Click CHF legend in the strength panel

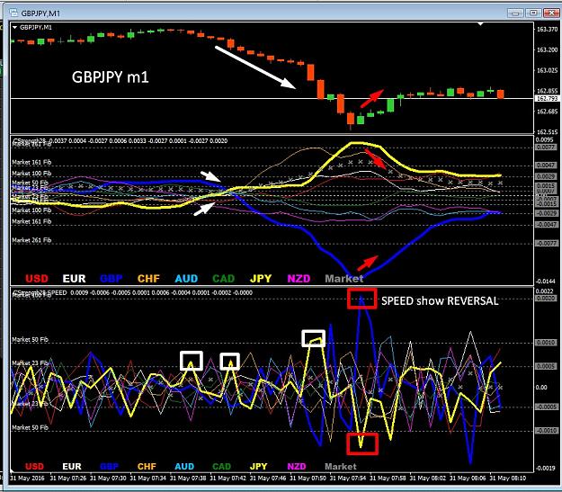pyautogui.click(x=148, y=279)
